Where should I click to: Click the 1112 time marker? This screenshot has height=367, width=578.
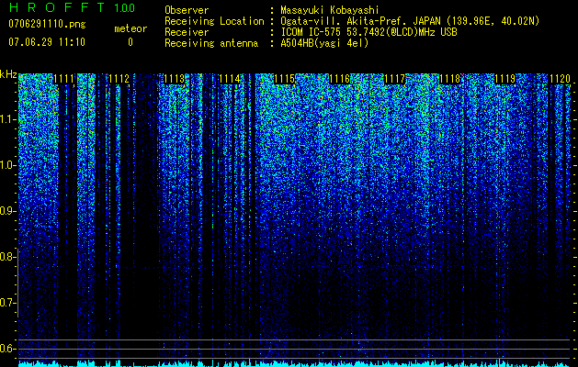[x=119, y=79]
